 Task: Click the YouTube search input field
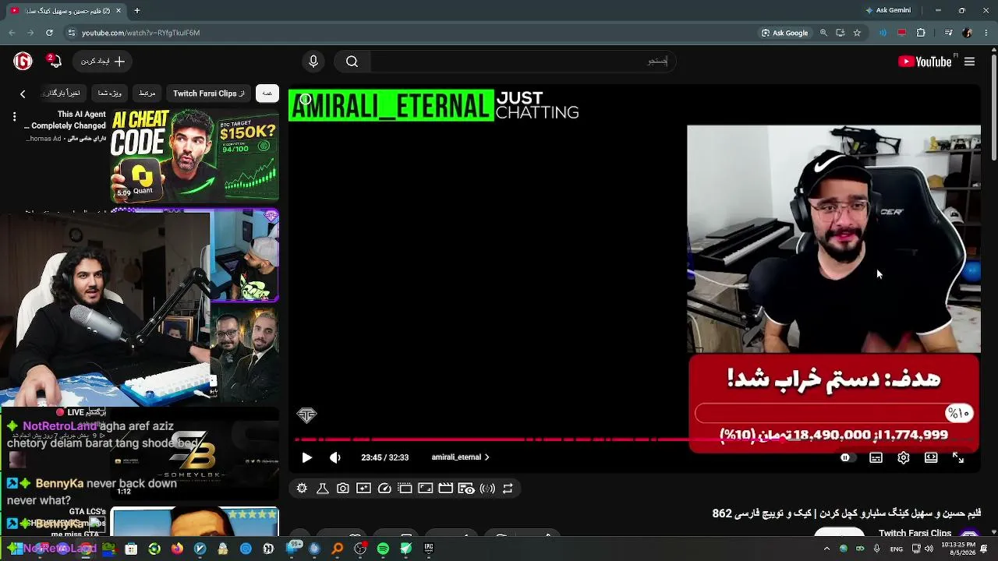522,62
